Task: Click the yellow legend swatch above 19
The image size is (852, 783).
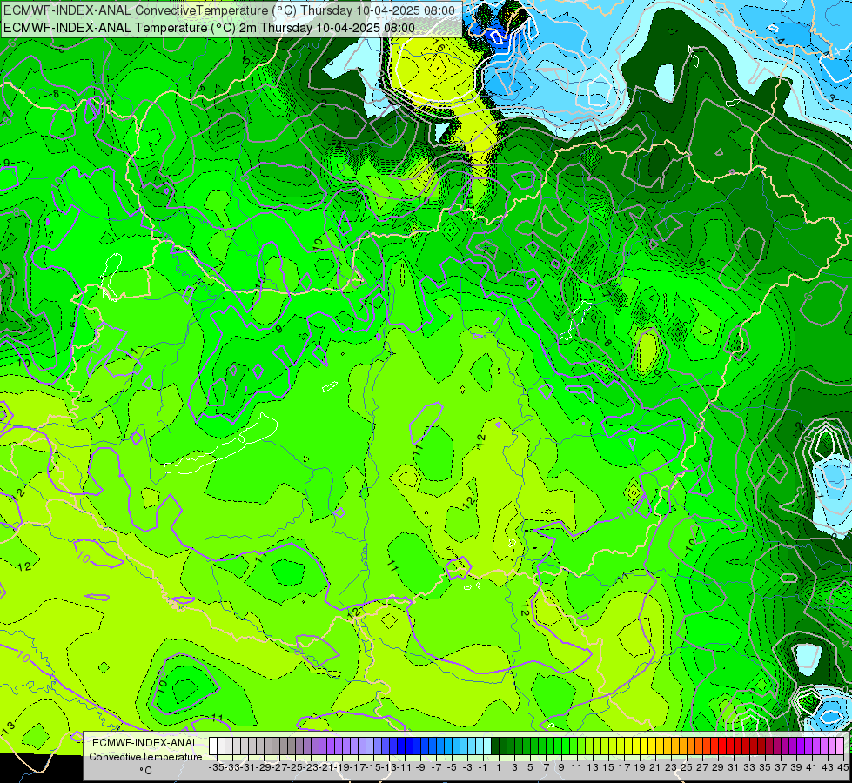Action: tap(636, 746)
